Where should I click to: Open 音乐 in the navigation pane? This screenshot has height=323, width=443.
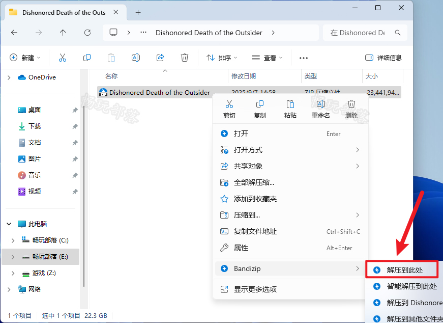[29, 175]
